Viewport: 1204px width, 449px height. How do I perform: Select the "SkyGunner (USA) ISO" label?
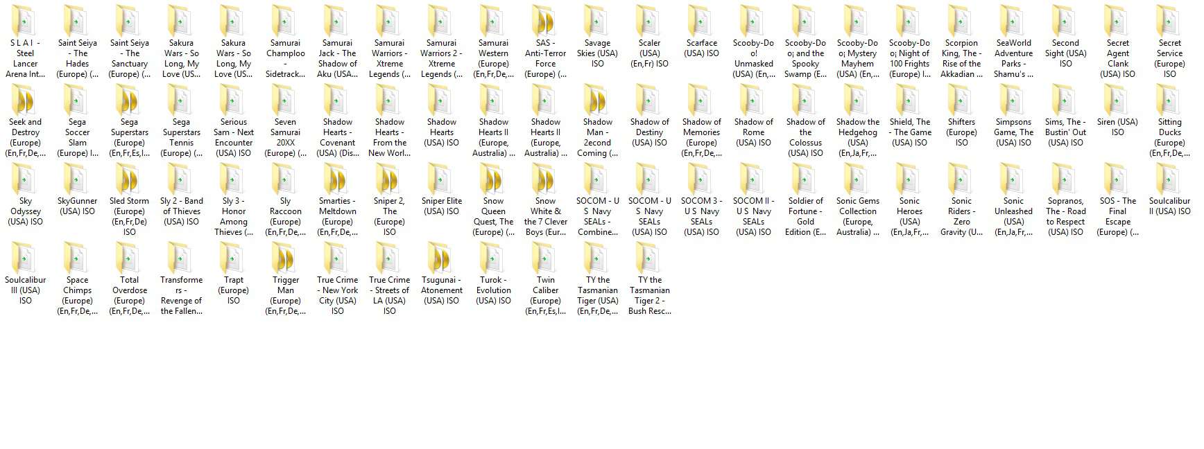click(77, 206)
